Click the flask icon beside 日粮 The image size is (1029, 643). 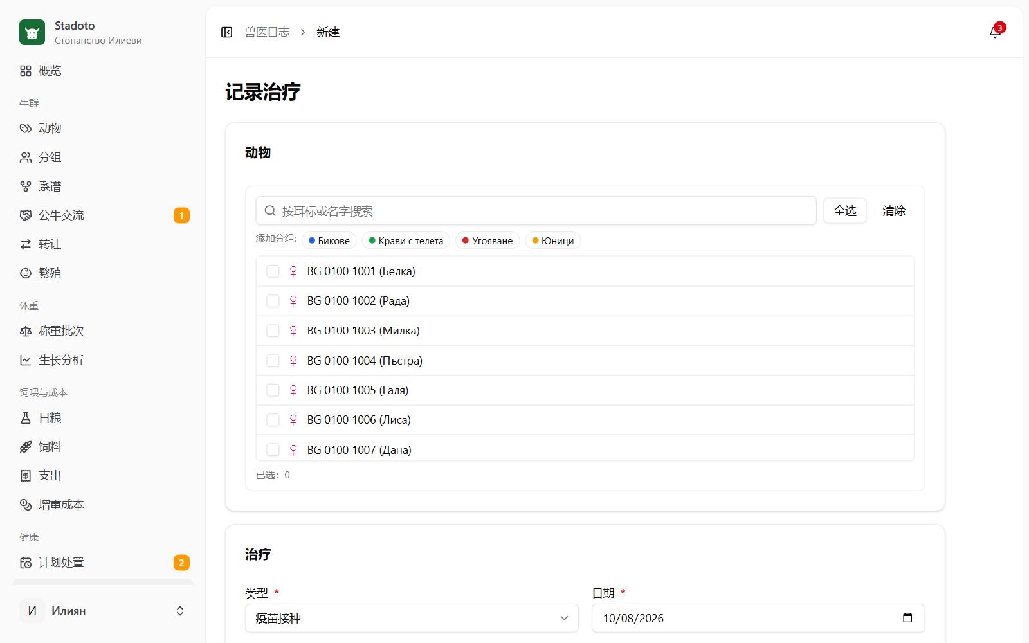26,418
